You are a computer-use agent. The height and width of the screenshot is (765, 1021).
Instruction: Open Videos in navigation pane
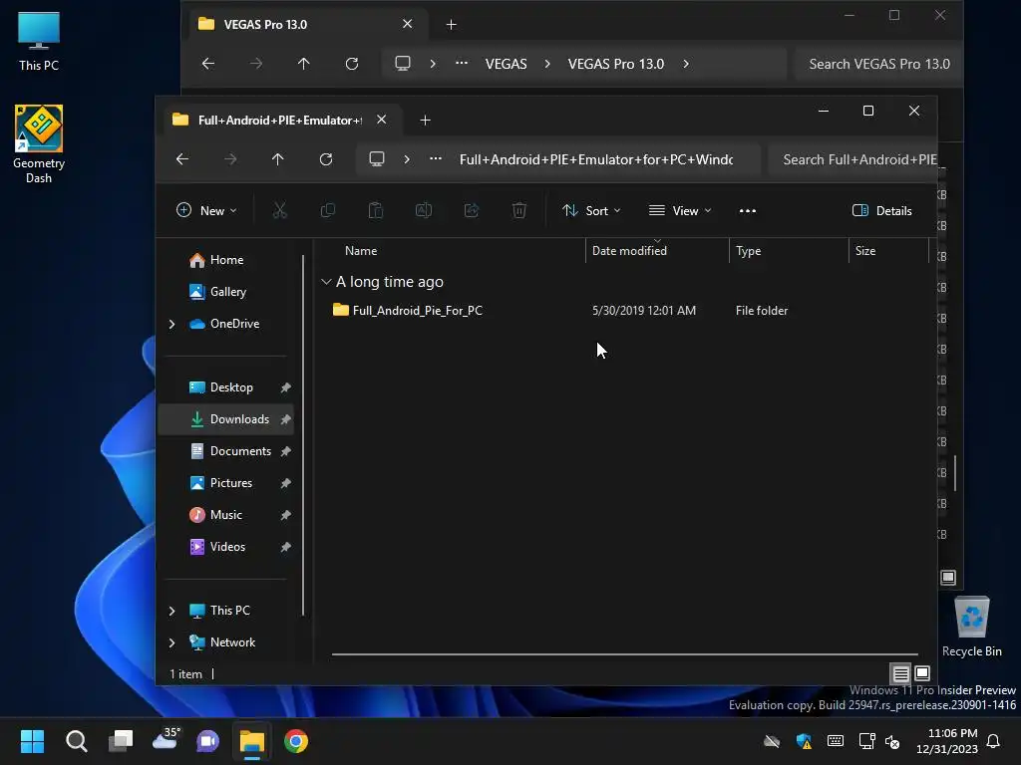pyautogui.click(x=226, y=547)
